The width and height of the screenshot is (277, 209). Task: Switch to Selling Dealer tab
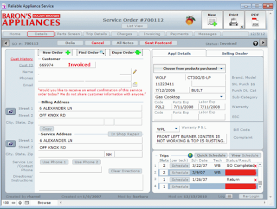click(x=235, y=53)
